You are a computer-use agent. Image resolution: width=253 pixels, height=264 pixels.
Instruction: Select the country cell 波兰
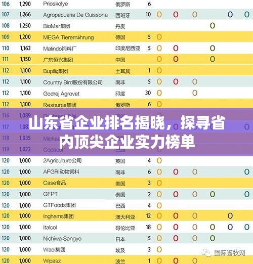coord(120,261)
